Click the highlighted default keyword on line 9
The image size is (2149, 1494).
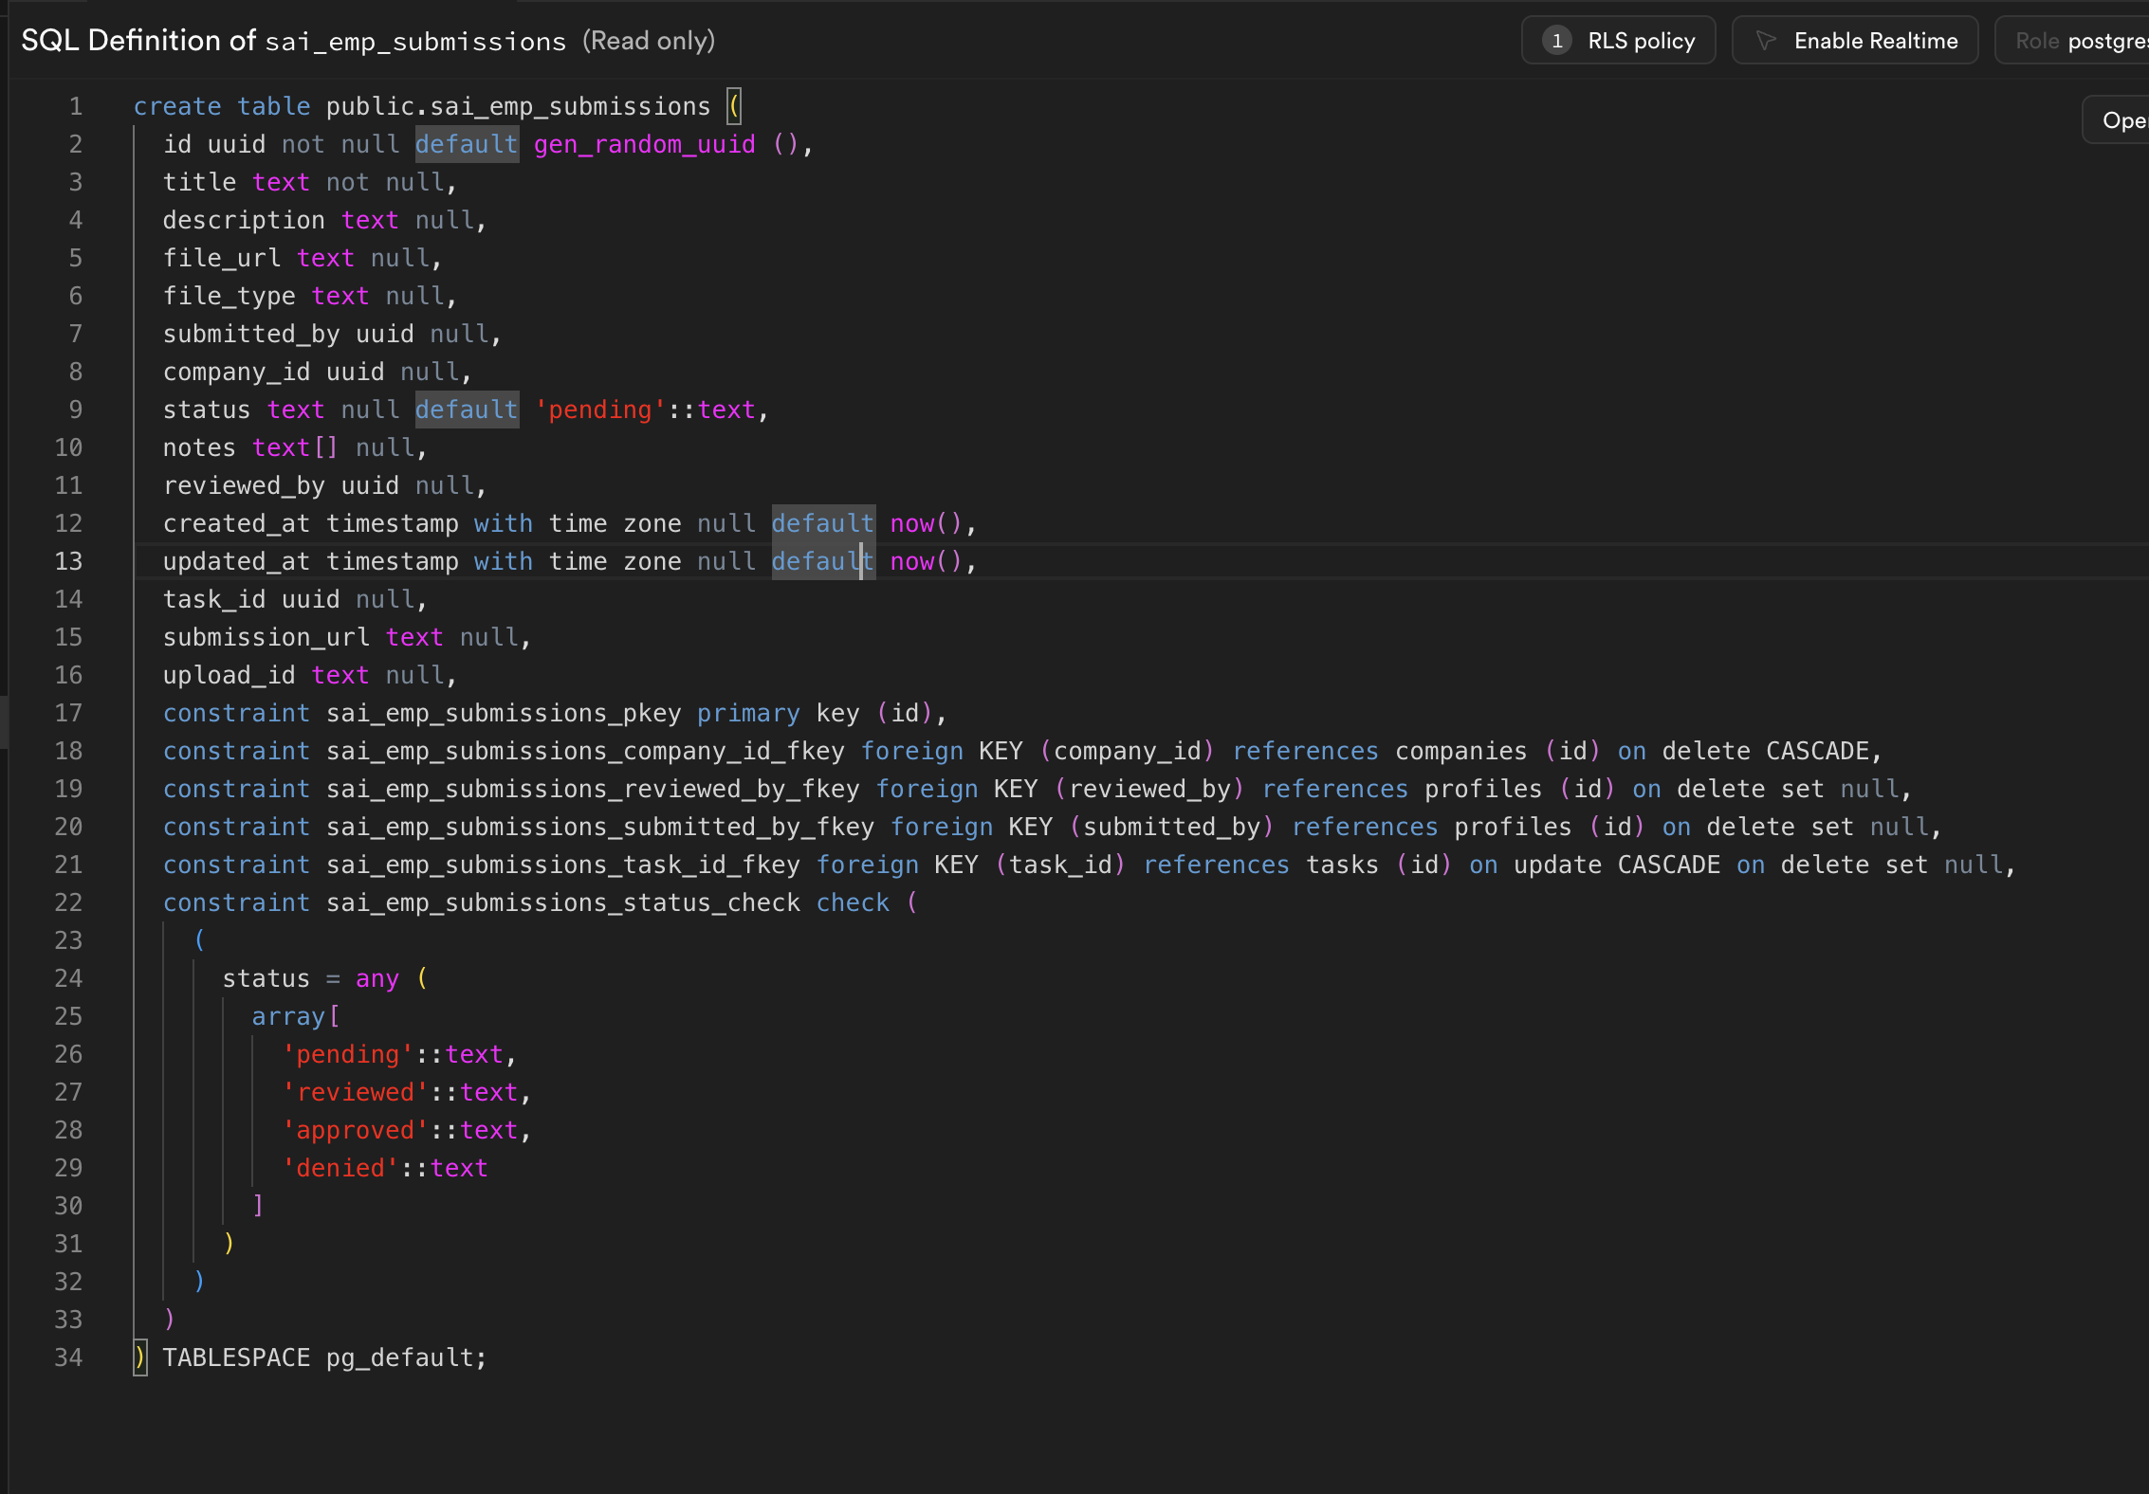[467, 410]
